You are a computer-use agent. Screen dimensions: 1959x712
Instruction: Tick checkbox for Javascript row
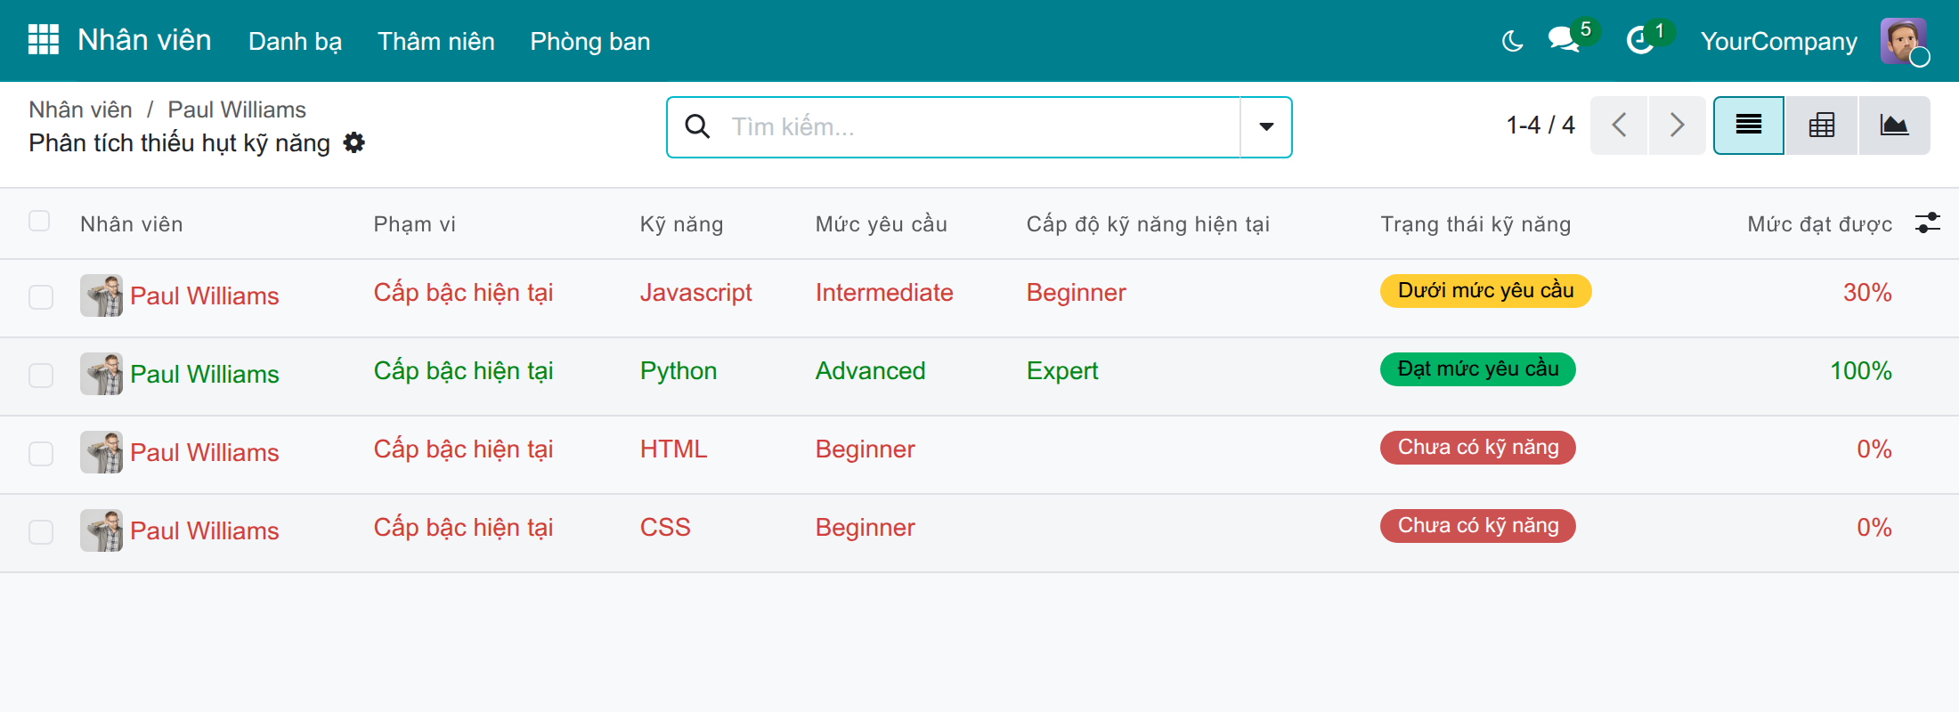41,297
